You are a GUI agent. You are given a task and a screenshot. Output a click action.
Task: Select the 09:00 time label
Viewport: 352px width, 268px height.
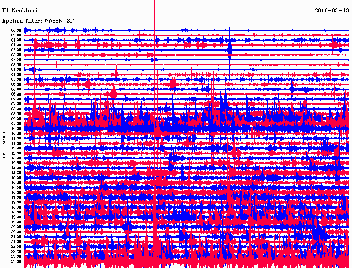pos(16,119)
